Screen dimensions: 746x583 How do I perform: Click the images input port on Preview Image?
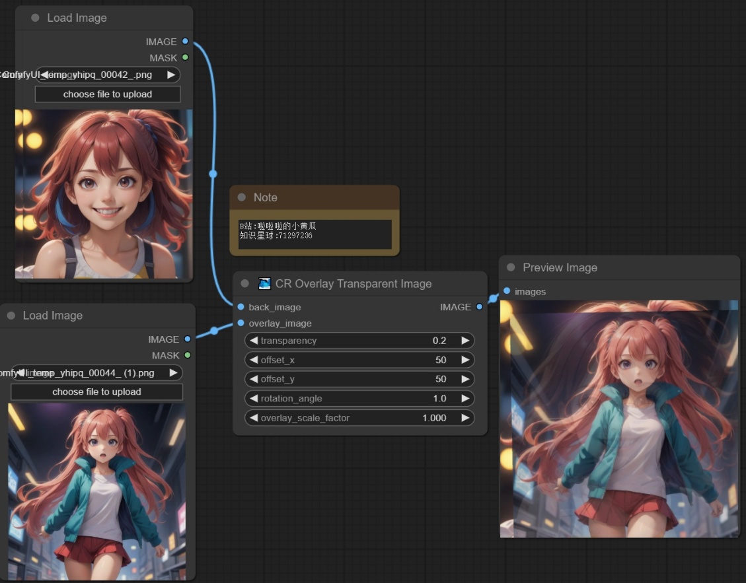pos(507,291)
